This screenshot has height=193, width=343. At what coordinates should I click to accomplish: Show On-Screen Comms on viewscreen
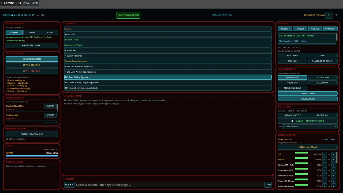(292, 88)
